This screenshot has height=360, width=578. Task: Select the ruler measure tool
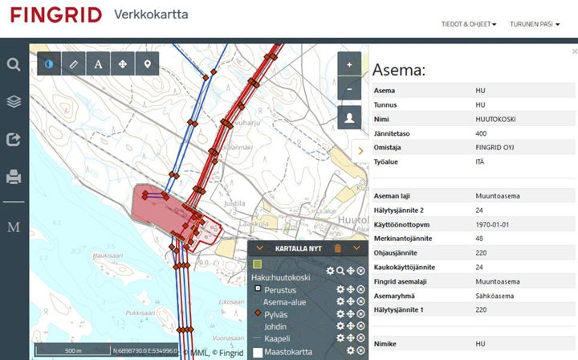point(74,63)
